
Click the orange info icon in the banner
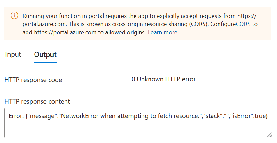(14, 15)
